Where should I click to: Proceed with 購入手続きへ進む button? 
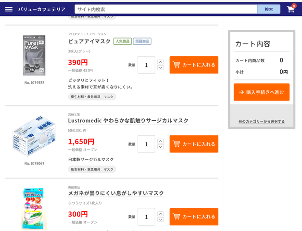[x=262, y=92]
